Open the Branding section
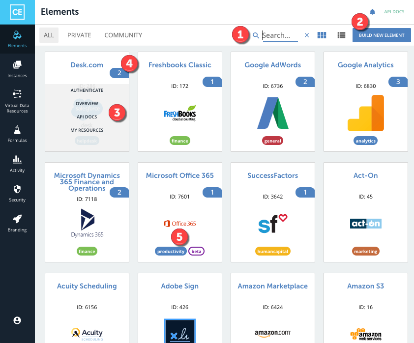Viewport: 414px width, 343px height. [x=17, y=223]
